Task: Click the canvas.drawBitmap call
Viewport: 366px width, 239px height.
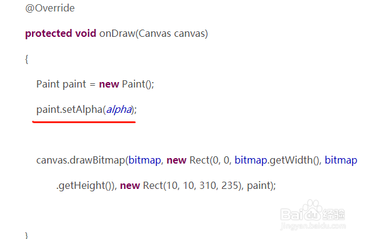Action: pyautogui.click(x=81, y=161)
